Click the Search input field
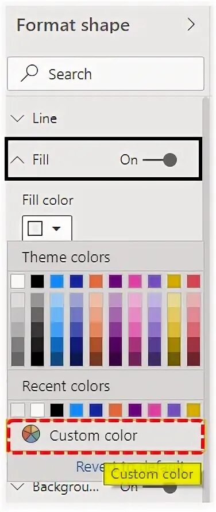This screenshot has height=512, width=216. tap(106, 74)
